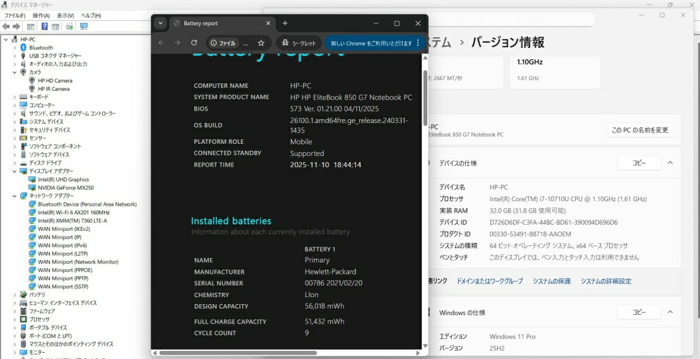Click the update driver toolbar icon
Screen dimensions: 700x359
coord(69,26)
